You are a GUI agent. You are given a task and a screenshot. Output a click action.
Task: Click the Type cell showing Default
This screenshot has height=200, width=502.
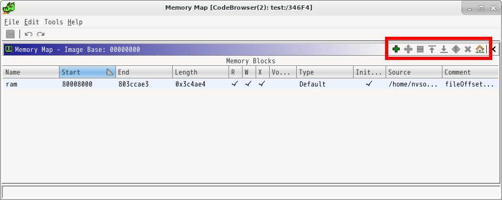tap(324, 84)
